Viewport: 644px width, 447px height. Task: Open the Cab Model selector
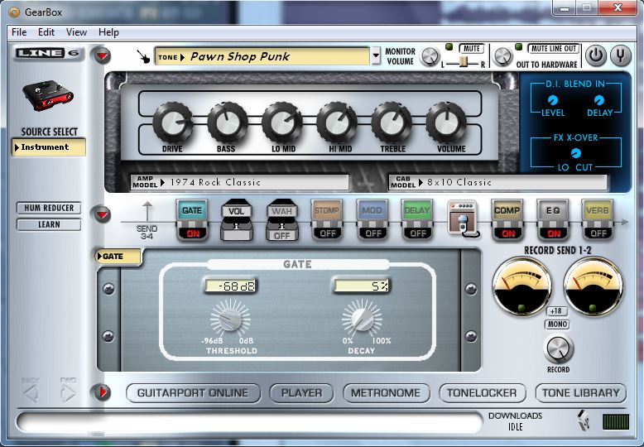pyautogui.click(x=497, y=182)
